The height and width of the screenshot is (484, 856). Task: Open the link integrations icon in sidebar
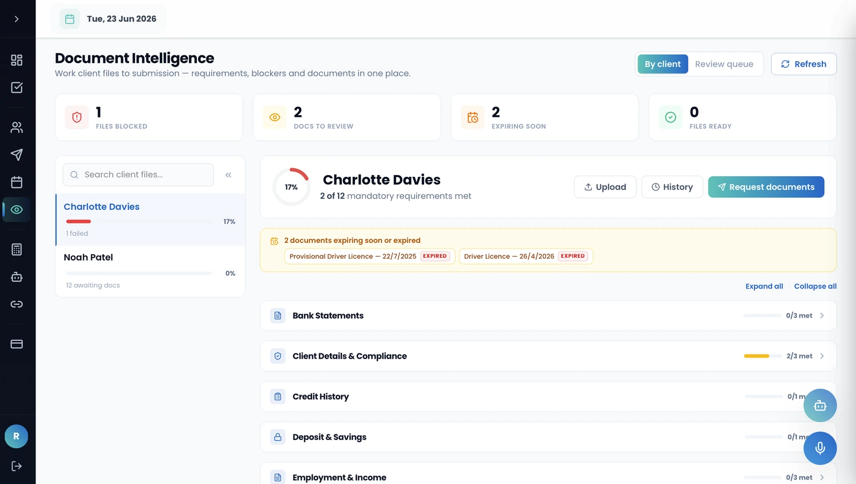[17, 304]
